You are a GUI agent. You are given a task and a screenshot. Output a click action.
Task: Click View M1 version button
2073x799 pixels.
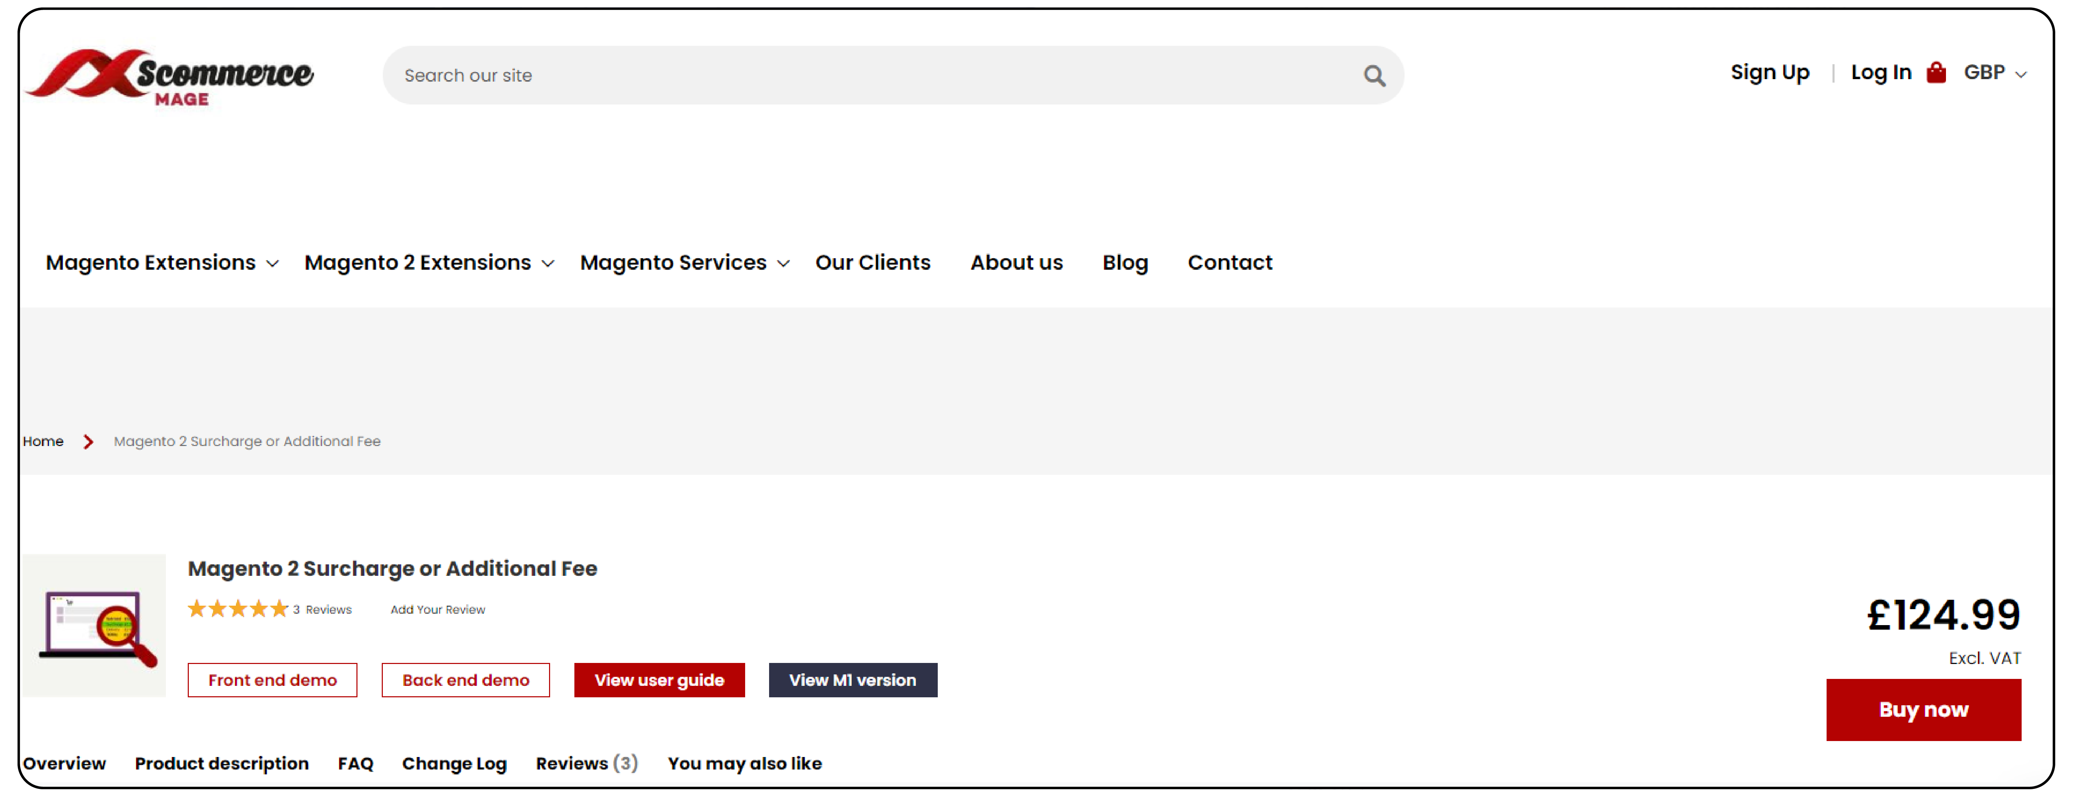[853, 681]
